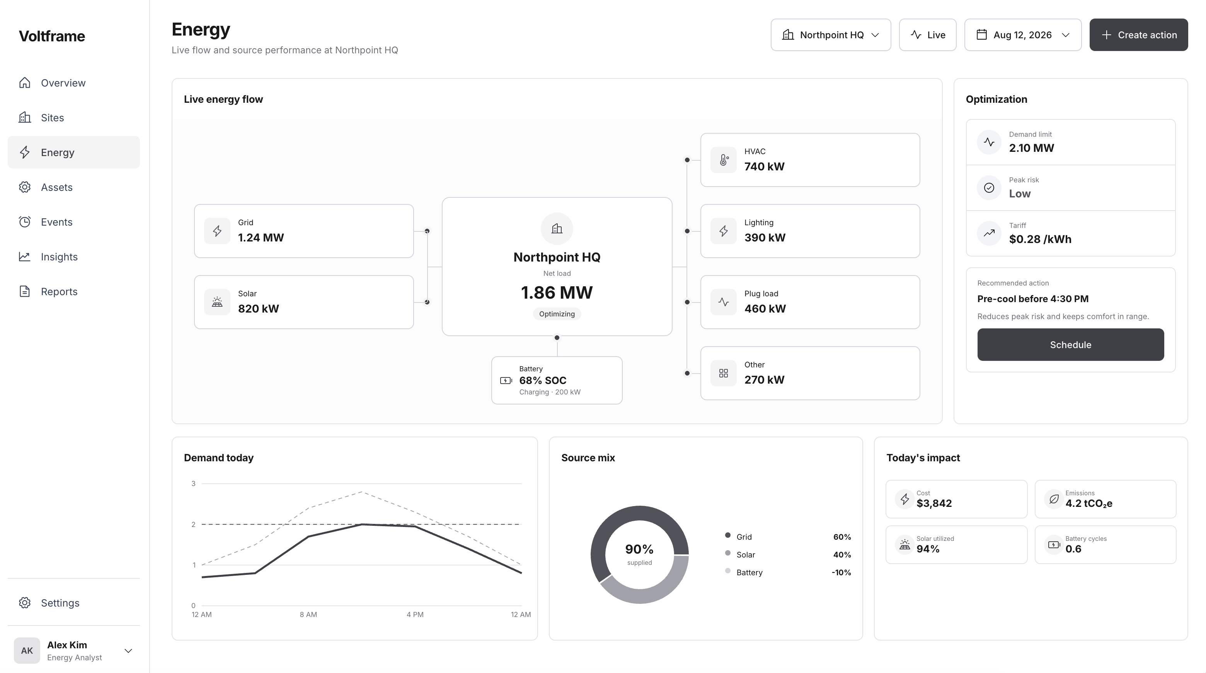Image resolution: width=1206 pixels, height=673 pixels.
Task: Click the AK user avatar
Action: (27, 651)
